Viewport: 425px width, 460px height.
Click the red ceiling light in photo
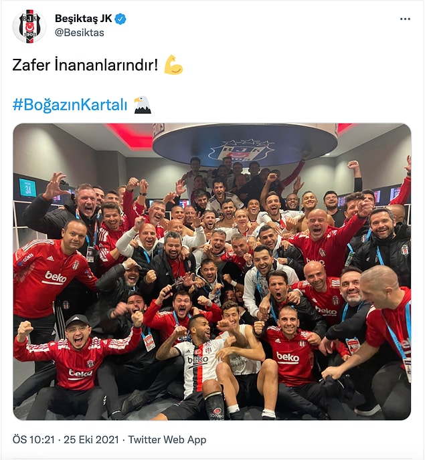pyautogui.click(x=129, y=135)
